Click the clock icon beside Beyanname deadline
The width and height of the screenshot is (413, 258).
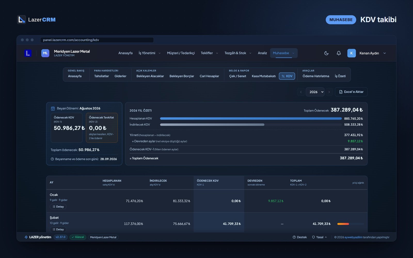pyautogui.click(x=52, y=159)
